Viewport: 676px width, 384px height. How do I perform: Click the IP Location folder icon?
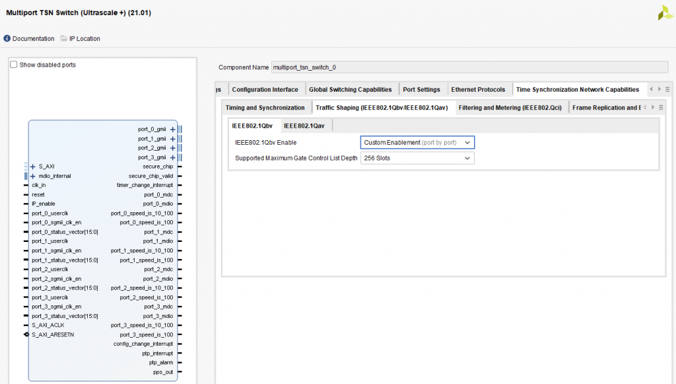tap(64, 38)
